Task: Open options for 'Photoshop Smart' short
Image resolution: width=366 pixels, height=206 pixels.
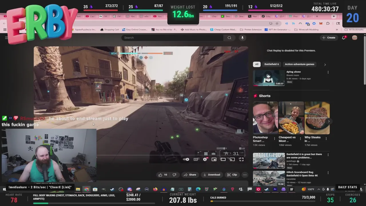Action: (274, 138)
